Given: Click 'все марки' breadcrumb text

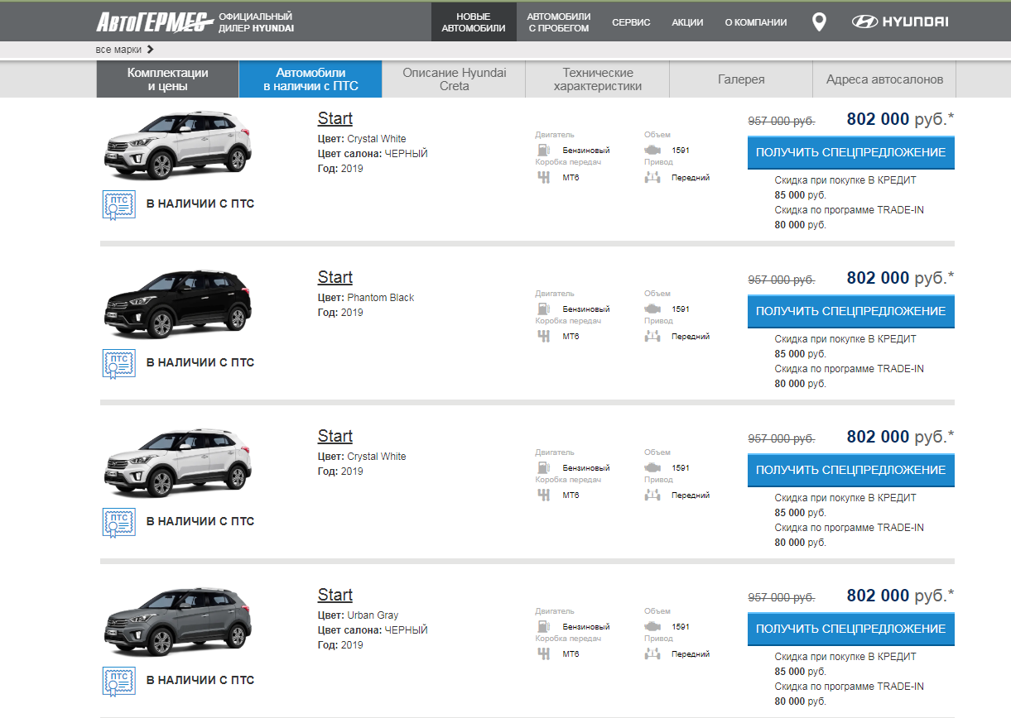Looking at the screenshot, I should pos(118,50).
